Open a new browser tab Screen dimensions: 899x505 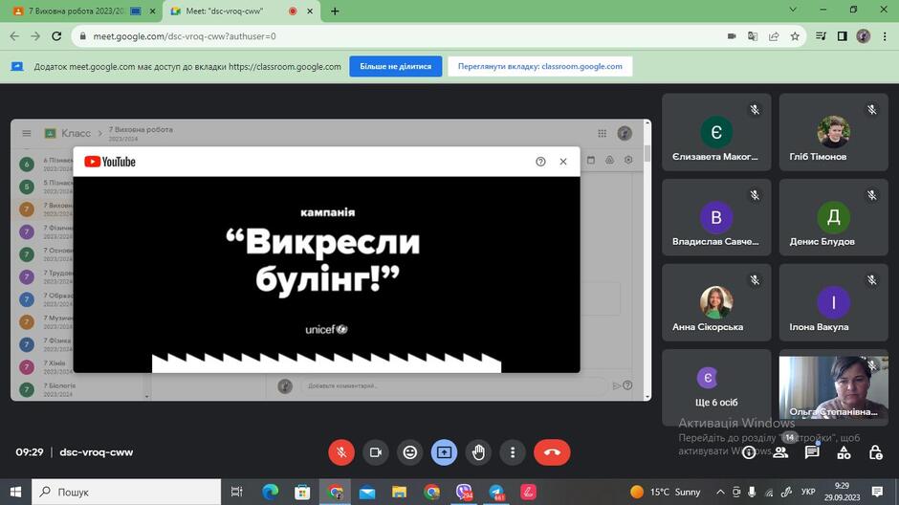click(x=335, y=11)
